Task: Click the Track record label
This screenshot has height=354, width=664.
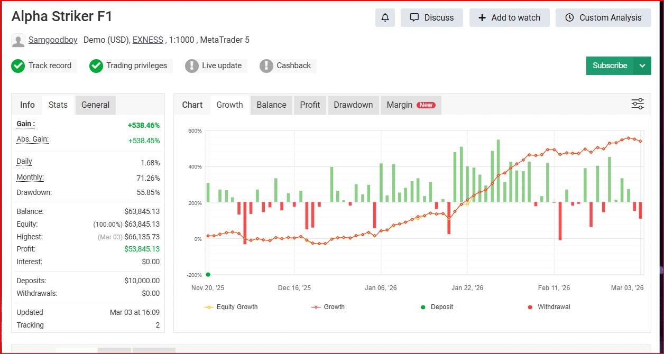Action: pos(50,66)
